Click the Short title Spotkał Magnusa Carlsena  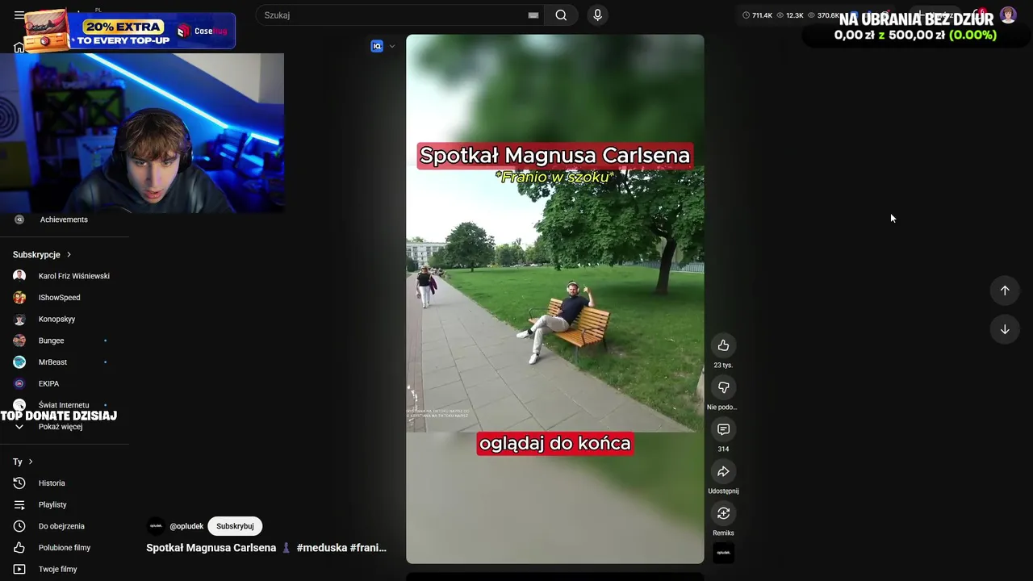[211, 548]
